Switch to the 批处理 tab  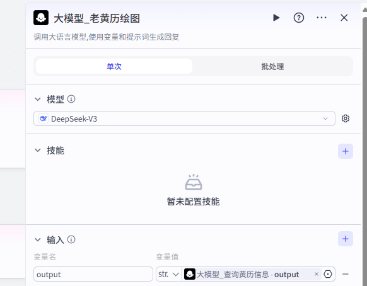tap(272, 66)
